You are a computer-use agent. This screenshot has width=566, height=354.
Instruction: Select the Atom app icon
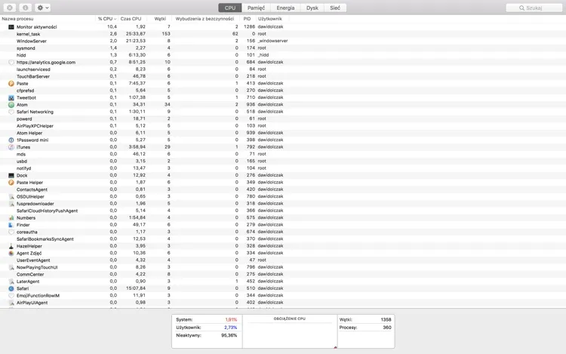point(11,105)
